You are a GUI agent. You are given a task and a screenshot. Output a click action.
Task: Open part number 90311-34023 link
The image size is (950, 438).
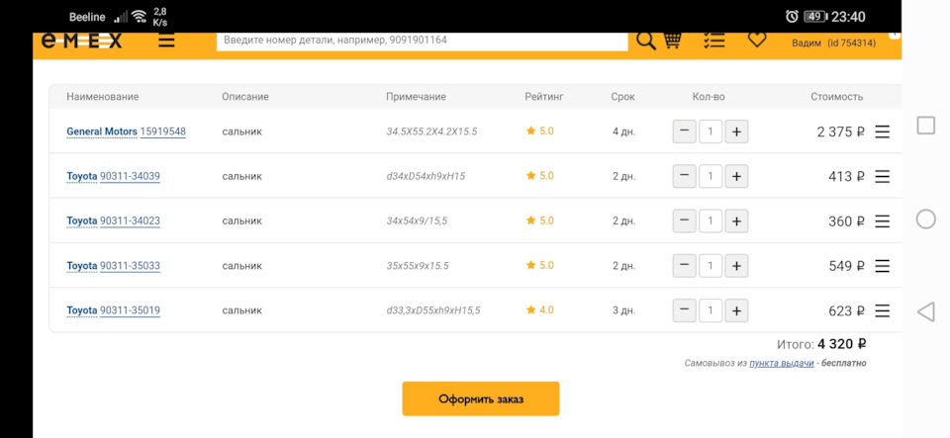[x=130, y=220]
